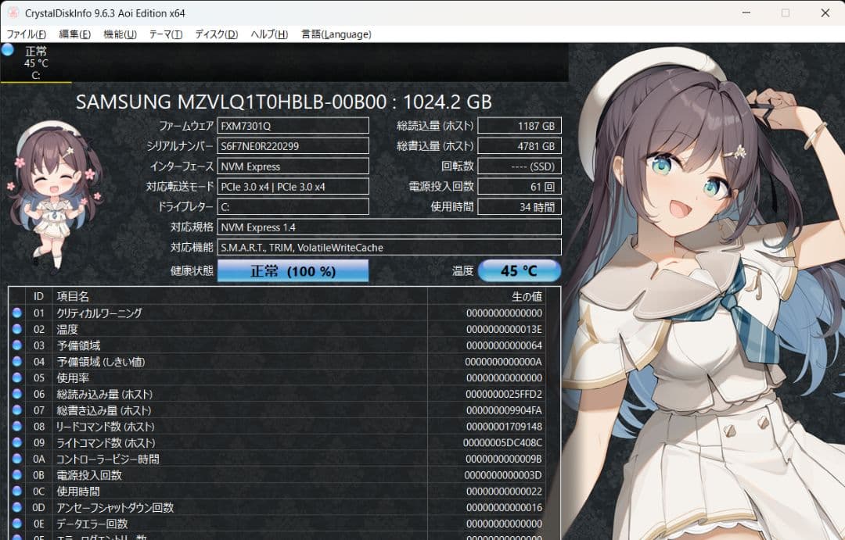Click status orb of row 07 総書き込み量
Screen dimensions: 845x540
pos(16,409)
